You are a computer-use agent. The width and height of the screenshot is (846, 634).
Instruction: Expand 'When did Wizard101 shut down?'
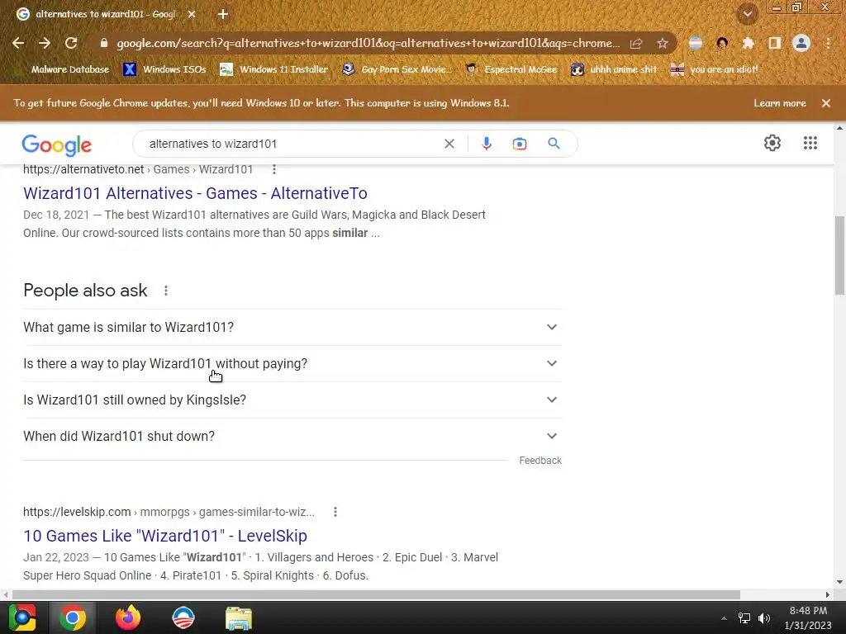292,436
